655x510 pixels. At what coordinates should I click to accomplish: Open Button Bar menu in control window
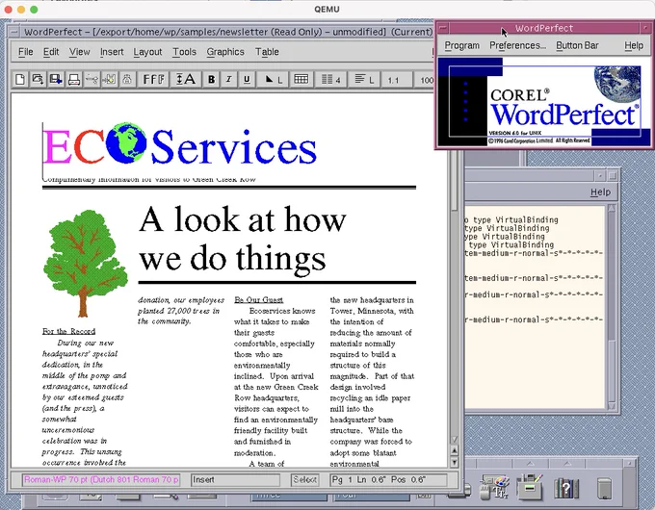(577, 45)
